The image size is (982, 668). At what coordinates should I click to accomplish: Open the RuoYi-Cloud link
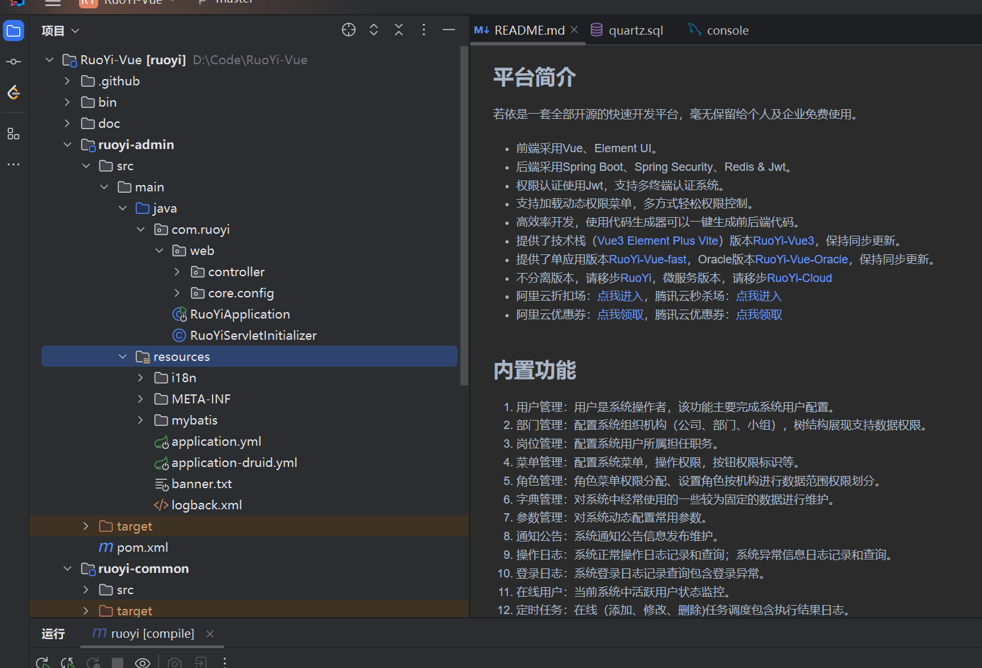tap(800, 278)
